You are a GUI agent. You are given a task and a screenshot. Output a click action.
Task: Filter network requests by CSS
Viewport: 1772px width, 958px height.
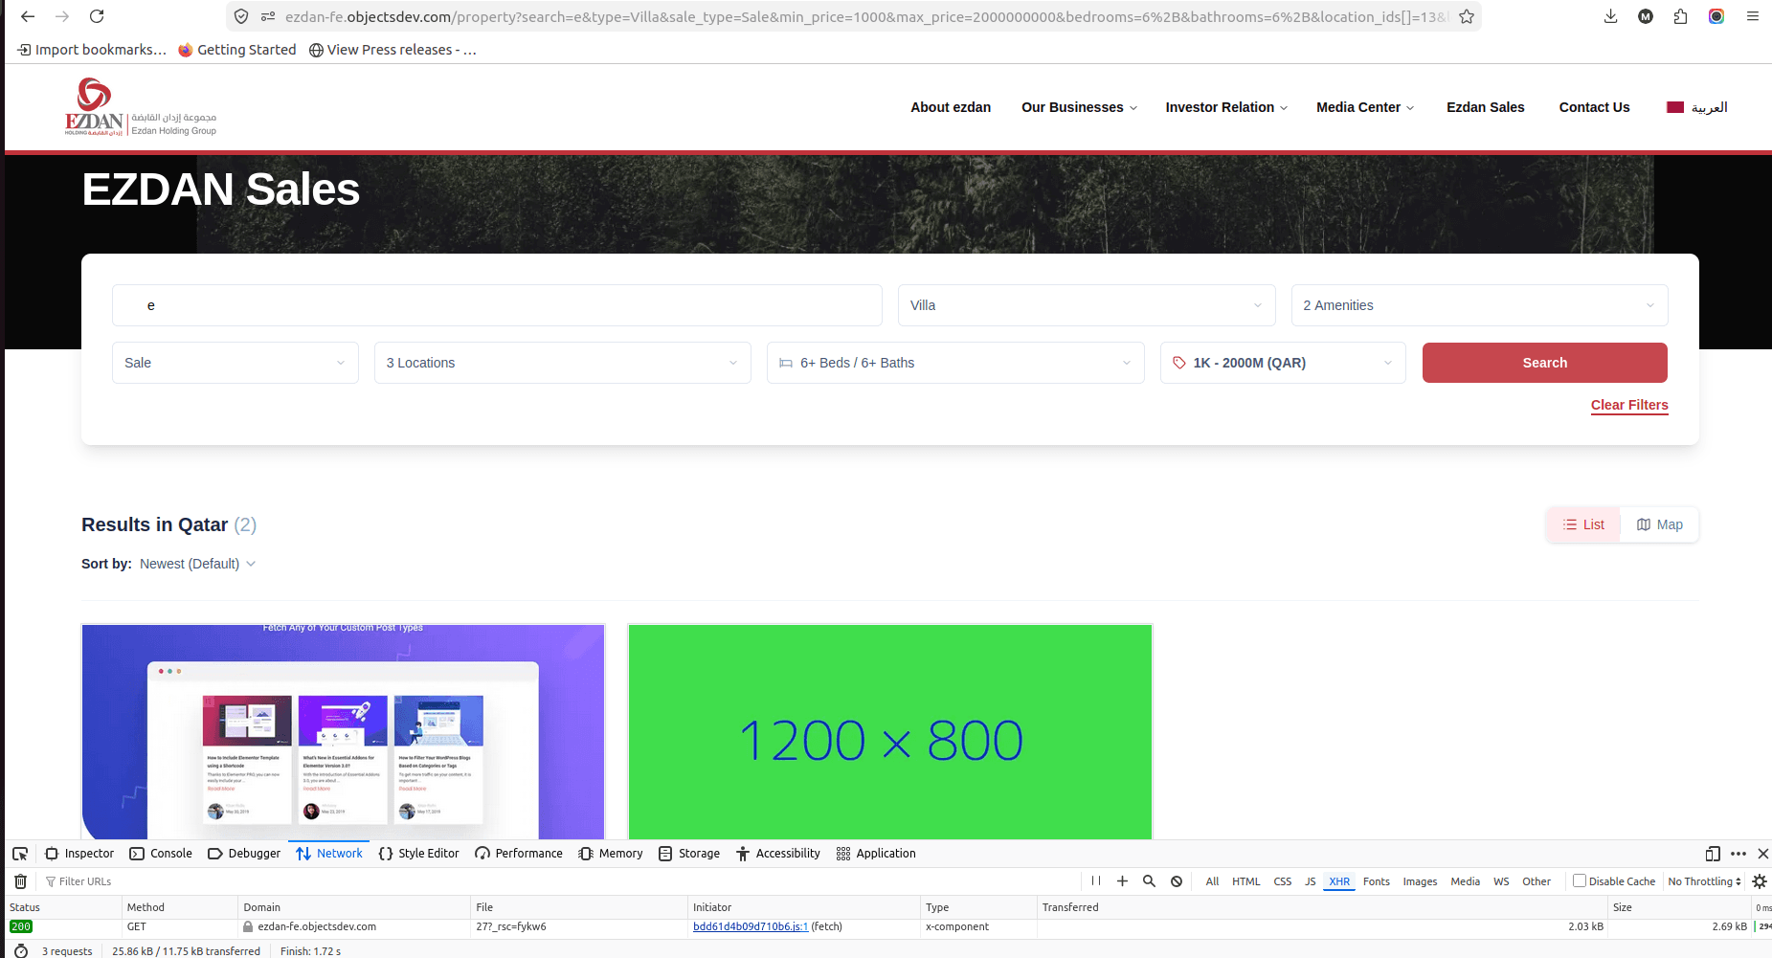pos(1283,881)
